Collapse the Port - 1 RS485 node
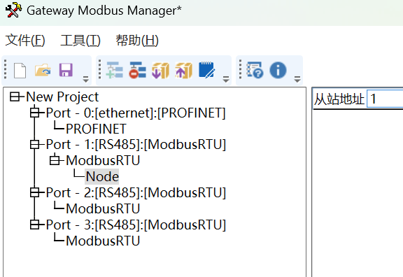Image resolution: width=403 pixels, height=277 pixels. [35, 144]
